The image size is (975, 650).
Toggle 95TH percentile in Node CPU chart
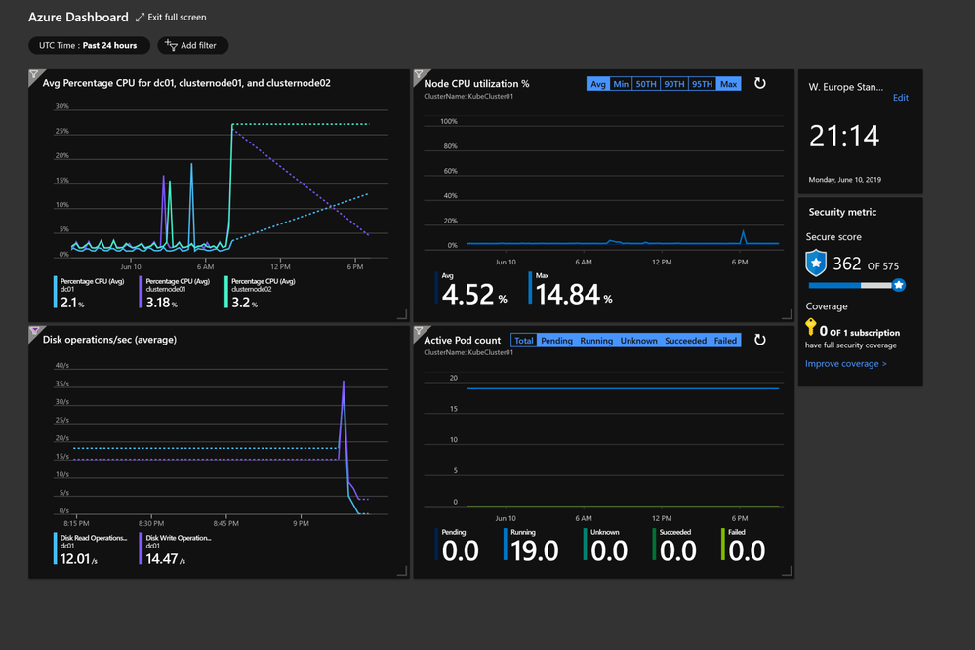702,84
